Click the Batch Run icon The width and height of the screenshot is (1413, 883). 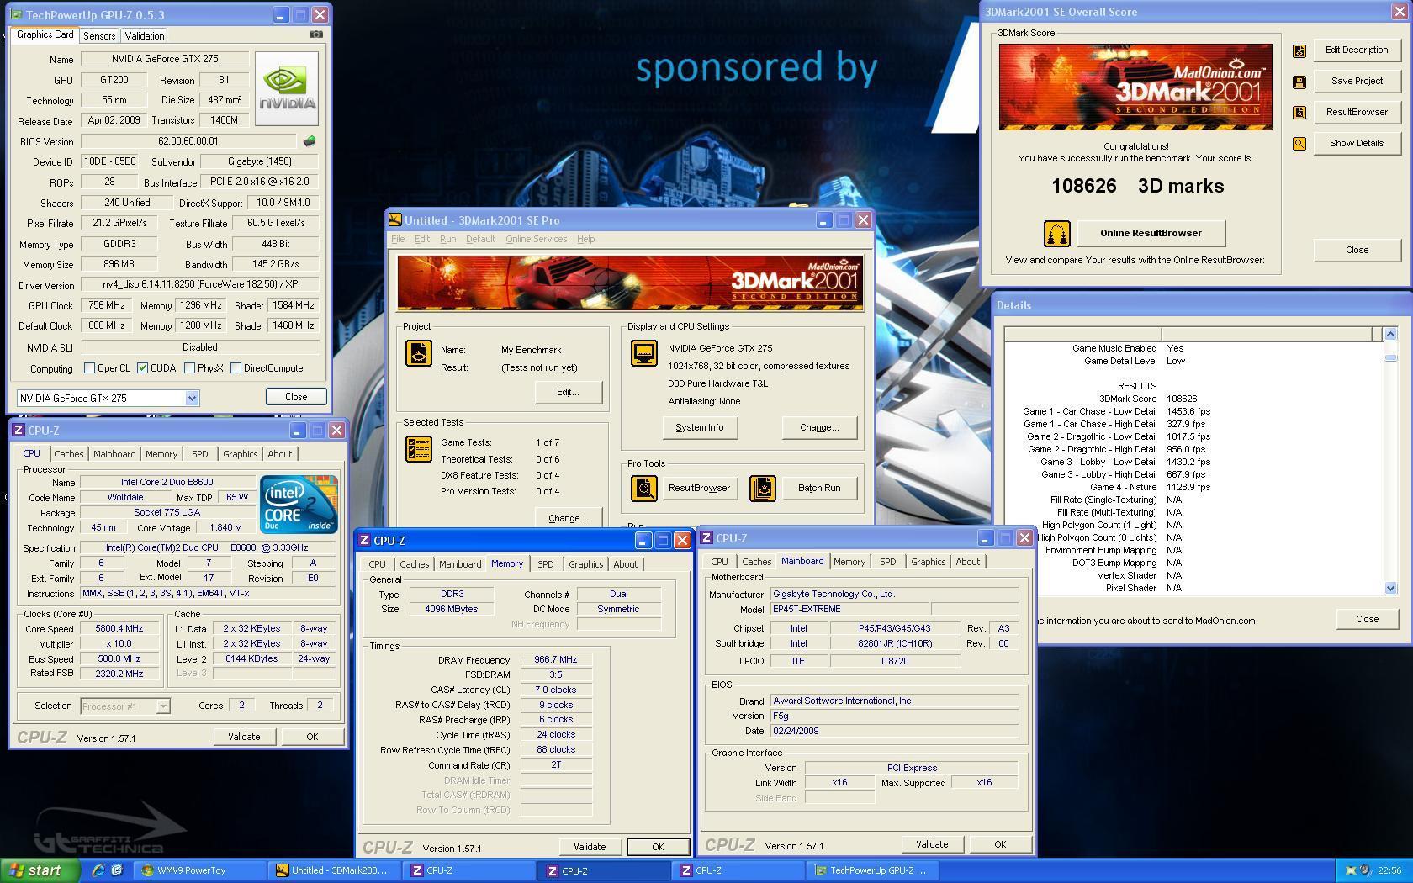(x=763, y=488)
